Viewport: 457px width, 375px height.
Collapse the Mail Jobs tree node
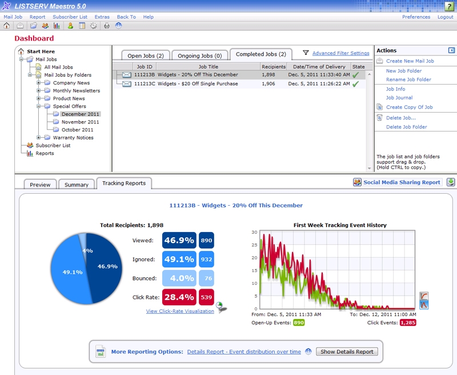click(x=21, y=59)
